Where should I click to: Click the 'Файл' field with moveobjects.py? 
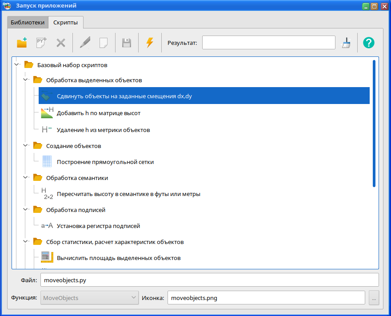pyautogui.click(x=209, y=280)
